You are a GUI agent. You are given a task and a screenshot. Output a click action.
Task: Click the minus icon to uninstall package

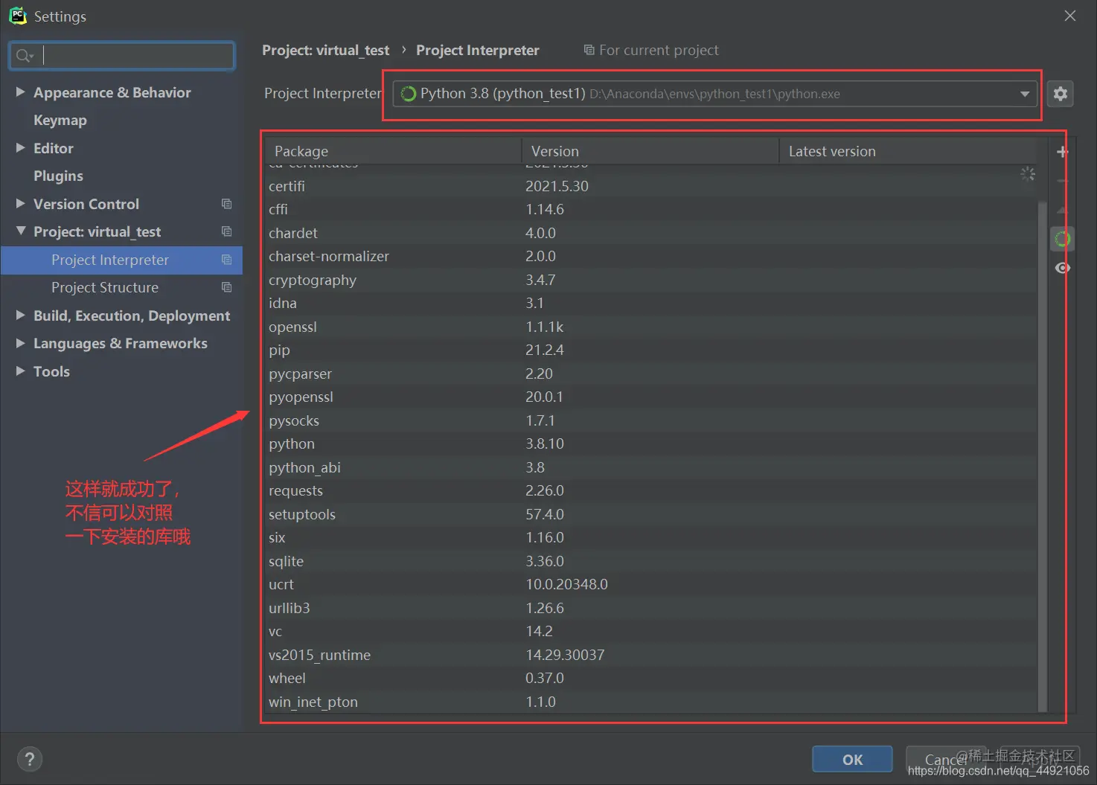point(1062,181)
